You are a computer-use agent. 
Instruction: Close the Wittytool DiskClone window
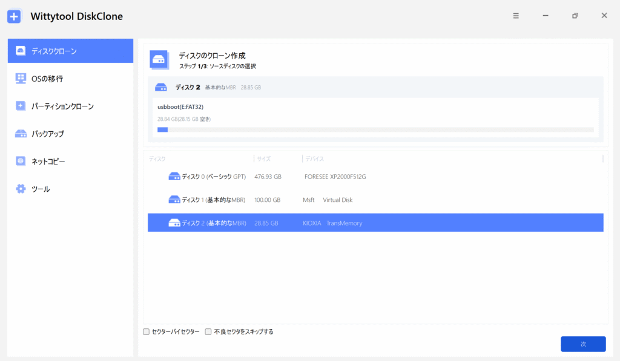pyautogui.click(x=604, y=16)
